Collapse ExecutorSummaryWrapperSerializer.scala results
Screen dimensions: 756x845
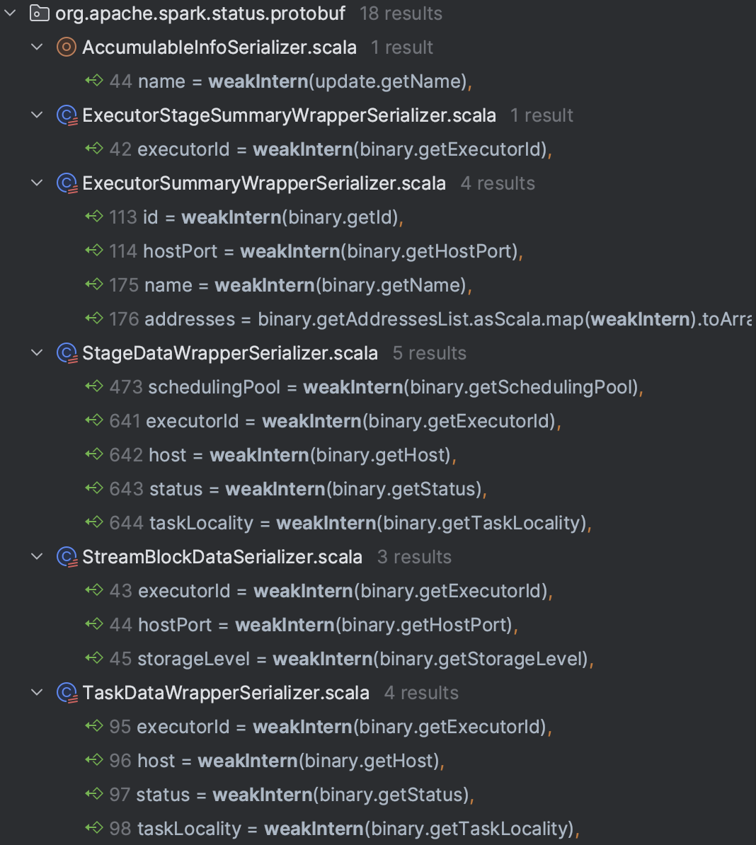[37, 183]
